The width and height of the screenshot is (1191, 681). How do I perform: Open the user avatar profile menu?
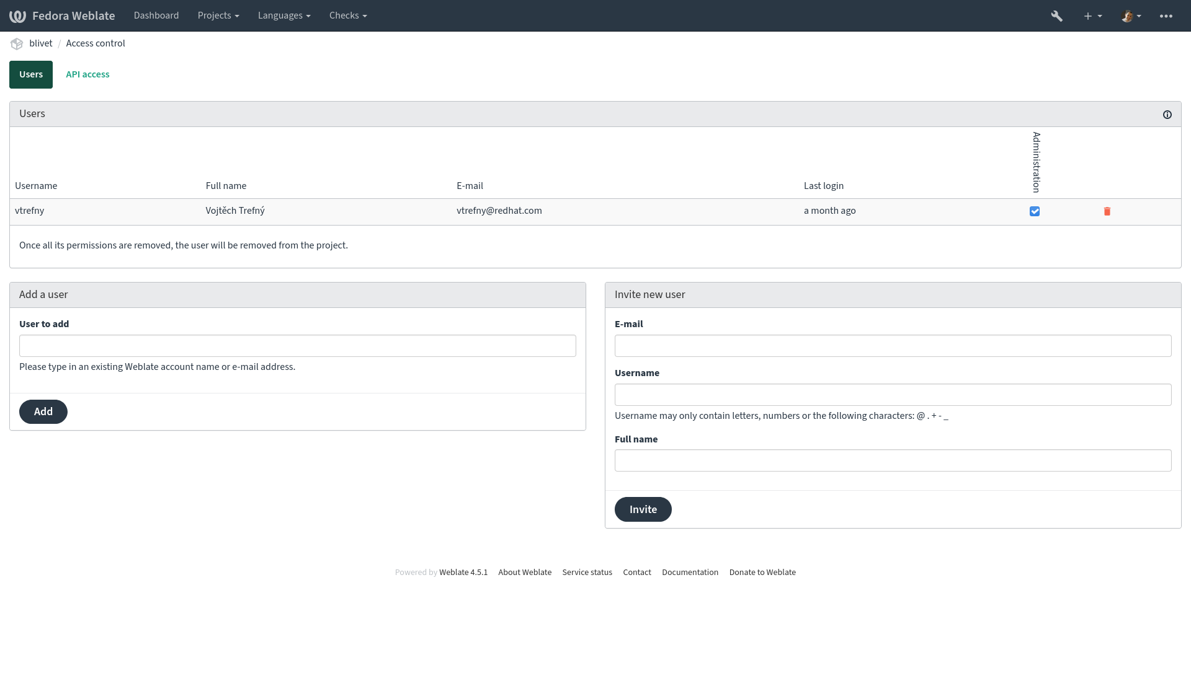pos(1131,16)
